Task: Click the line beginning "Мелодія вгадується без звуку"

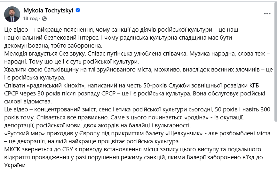Action: [80, 53]
